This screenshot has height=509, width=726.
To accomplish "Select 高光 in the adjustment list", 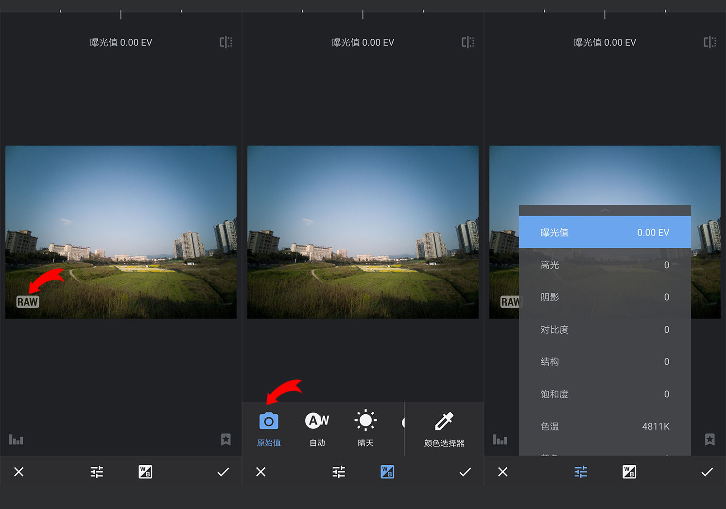I will click(605, 265).
